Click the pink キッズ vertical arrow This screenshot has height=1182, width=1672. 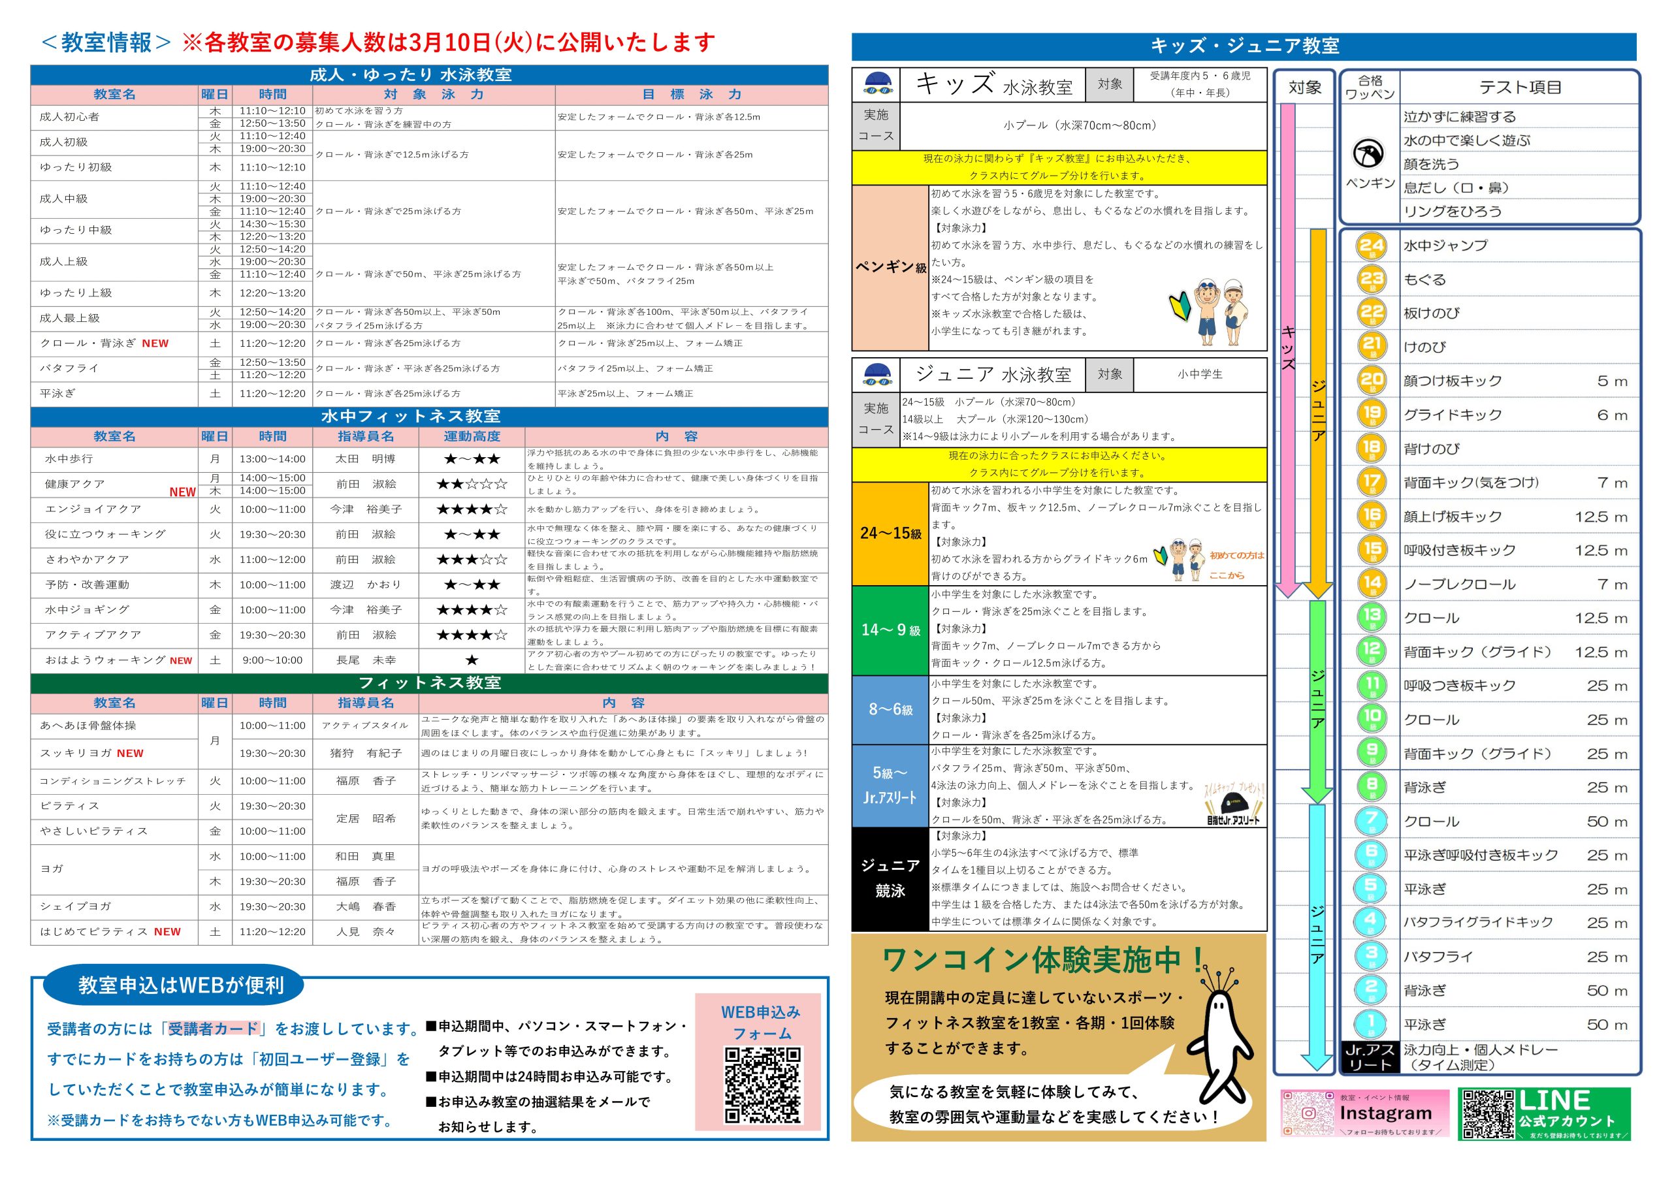(x=1287, y=349)
